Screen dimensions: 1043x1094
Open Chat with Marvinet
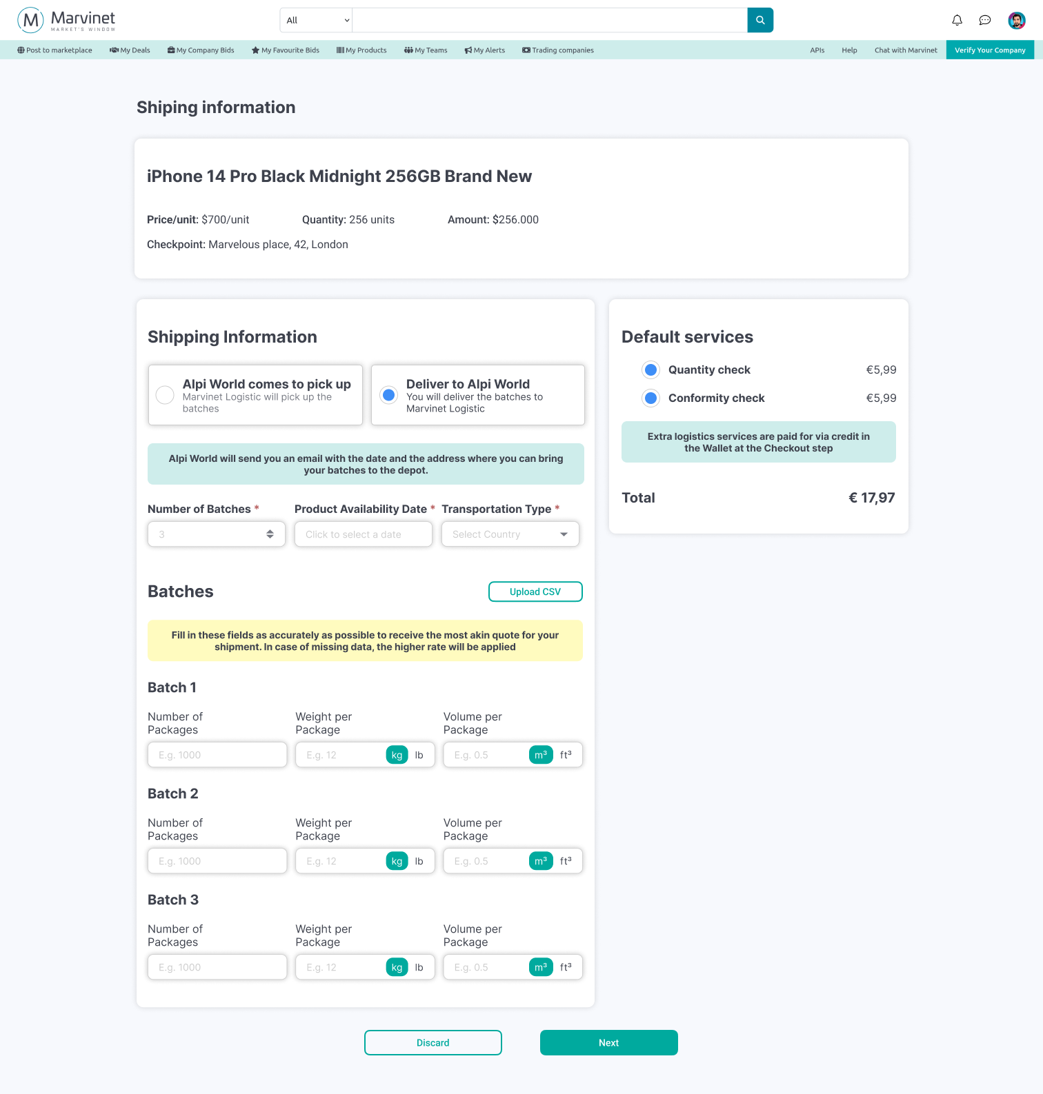(x=906, y=50)
